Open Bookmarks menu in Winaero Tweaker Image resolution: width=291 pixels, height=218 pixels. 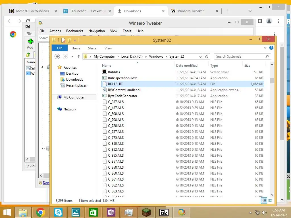tap(74, 31)
